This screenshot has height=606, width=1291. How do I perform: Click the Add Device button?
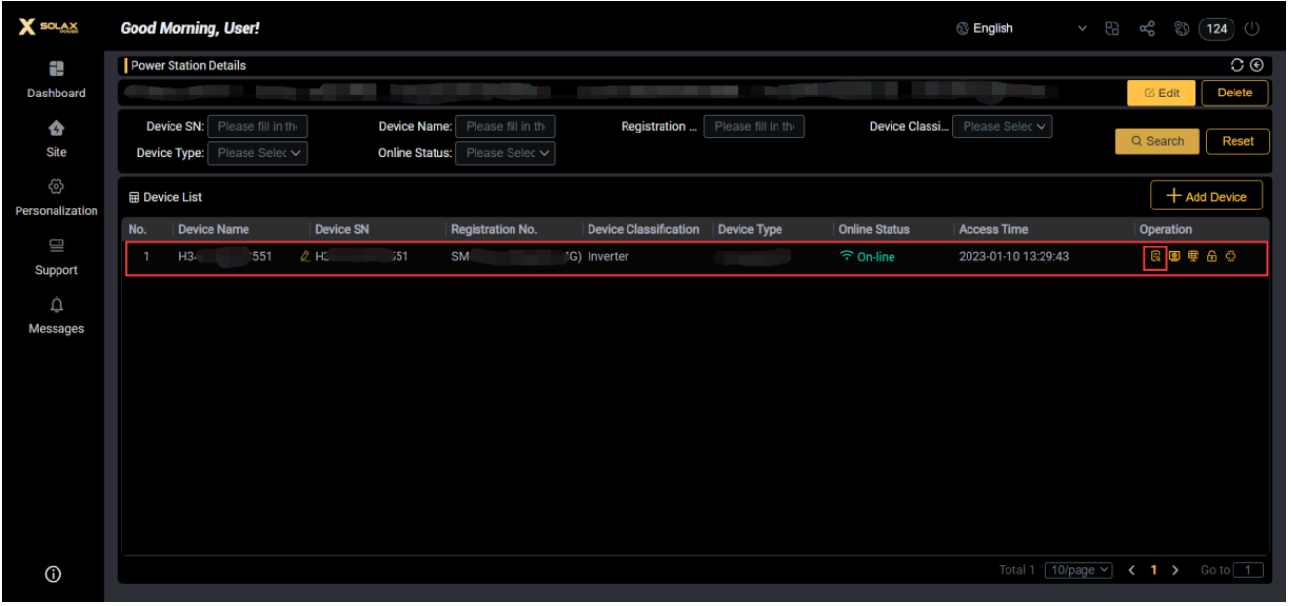1206,196
